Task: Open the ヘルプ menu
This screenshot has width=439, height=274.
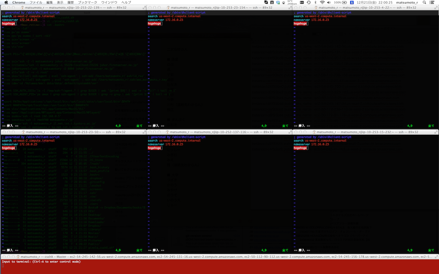Action: [x=126, y=2]
